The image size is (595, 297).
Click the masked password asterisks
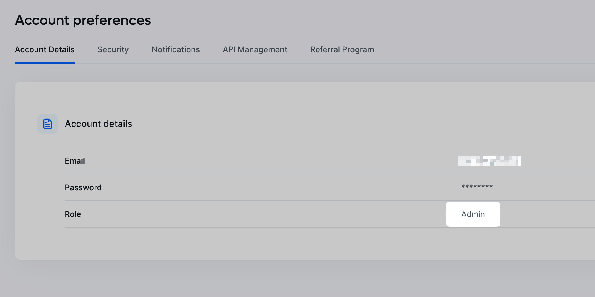(477, 187)
